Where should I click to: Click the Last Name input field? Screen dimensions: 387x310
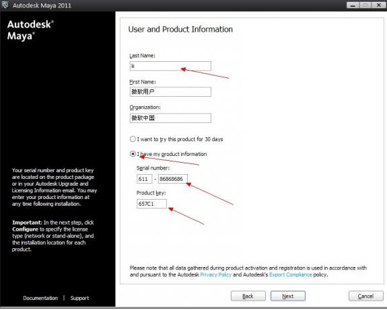170,66
